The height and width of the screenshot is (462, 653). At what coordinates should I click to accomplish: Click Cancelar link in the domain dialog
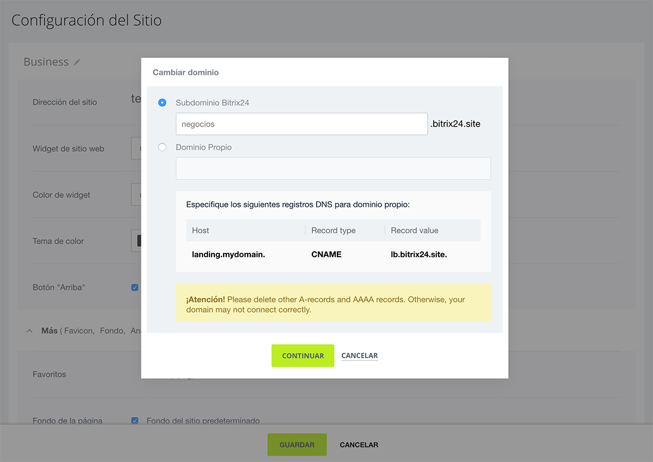(x=359, y=356)
